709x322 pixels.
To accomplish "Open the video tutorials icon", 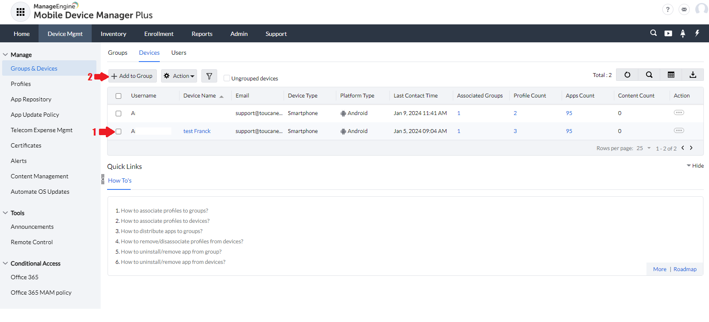I will click(x=668, y=33).
